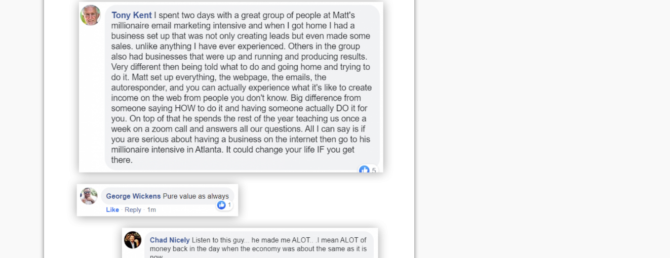Show the 5 reactions count on Tony's comment
Screen dimensions: 670x258
tap(374, 170)
